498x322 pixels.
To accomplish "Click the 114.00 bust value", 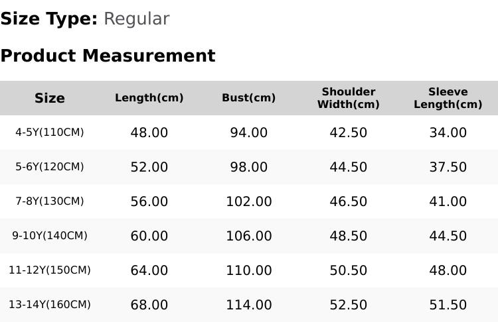I will click(x=249, y=305).
